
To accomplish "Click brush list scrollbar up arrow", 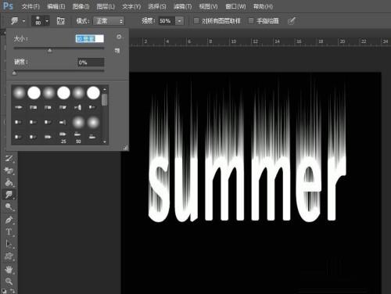I will [x=105, y=89].
